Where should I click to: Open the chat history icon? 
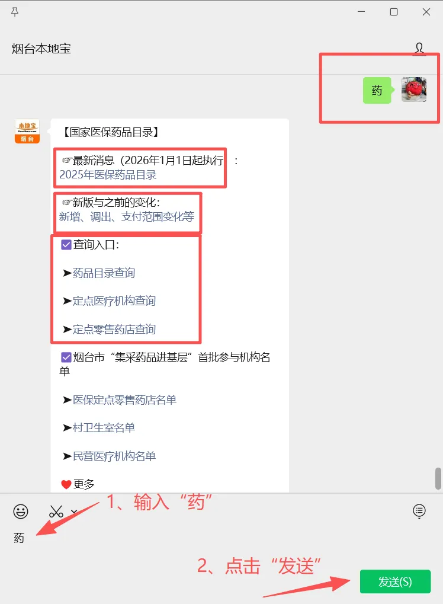419,511
